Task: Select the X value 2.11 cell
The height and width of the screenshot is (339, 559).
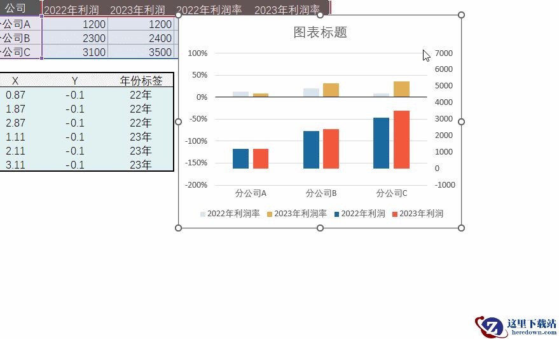Action: click(15, 151)
